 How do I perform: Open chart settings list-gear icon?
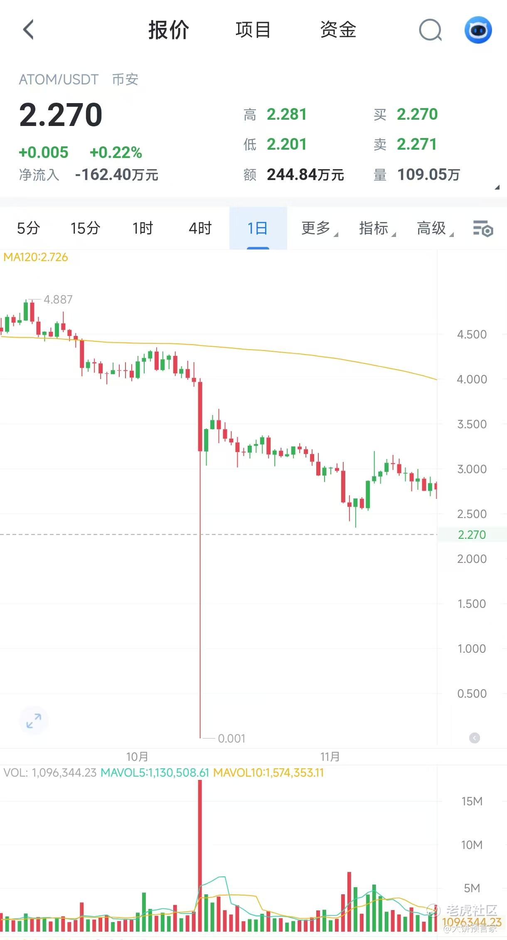pos(483,228)
